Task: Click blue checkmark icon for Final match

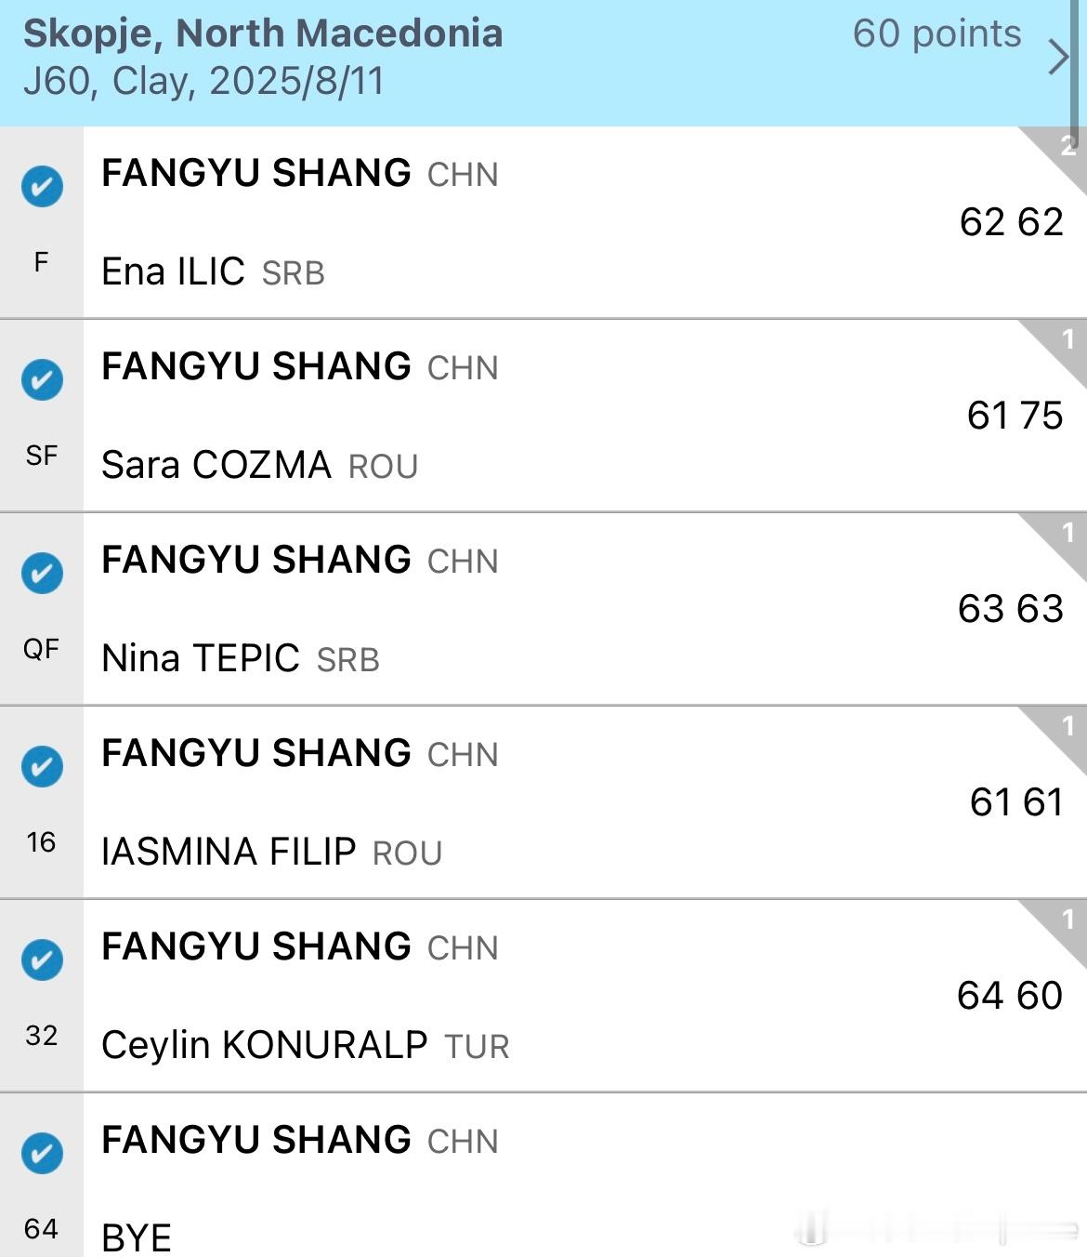Action: (42, 186)
